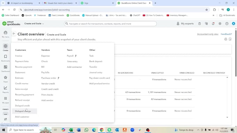
Task: Open the messages icon next to clipboard
Action: point(206,24)
